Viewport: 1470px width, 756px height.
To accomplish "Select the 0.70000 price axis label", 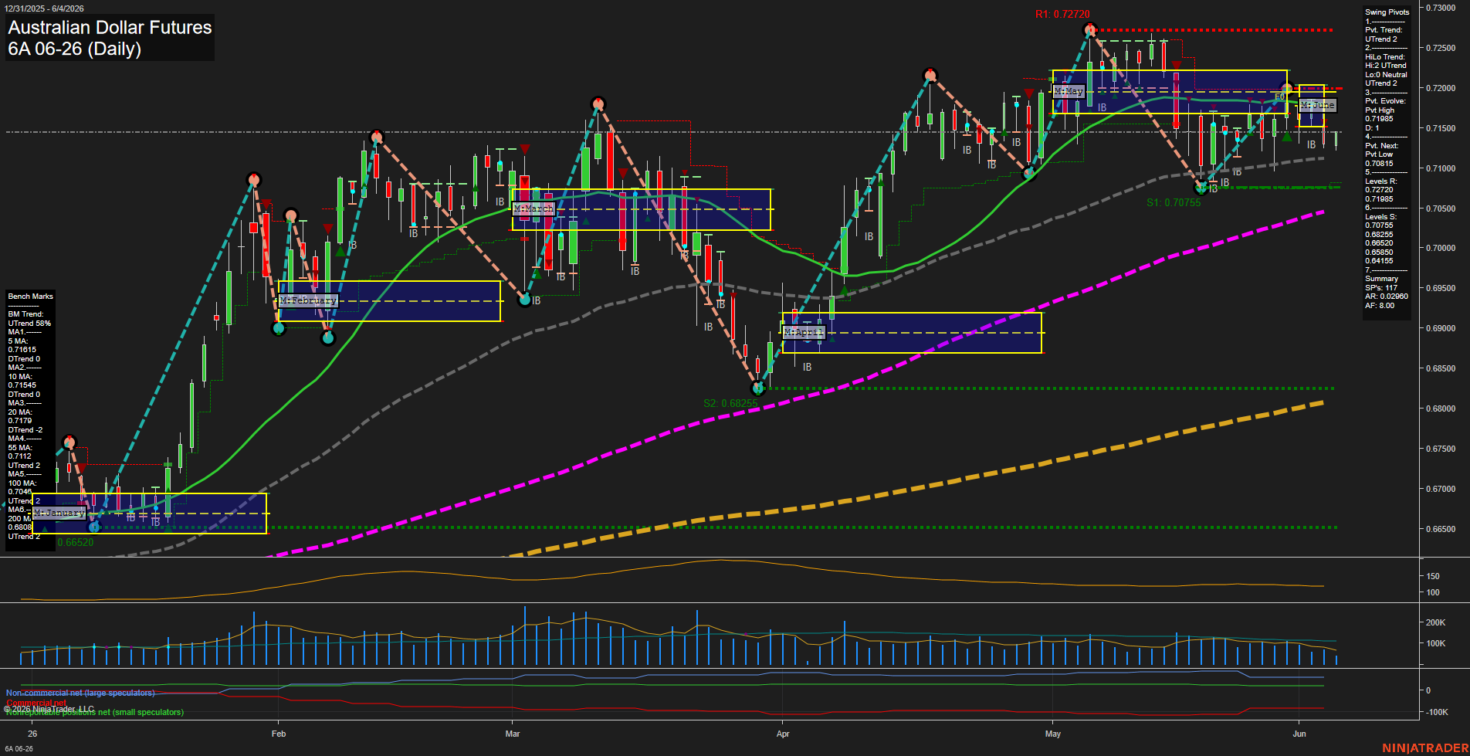I will 1441,249.
